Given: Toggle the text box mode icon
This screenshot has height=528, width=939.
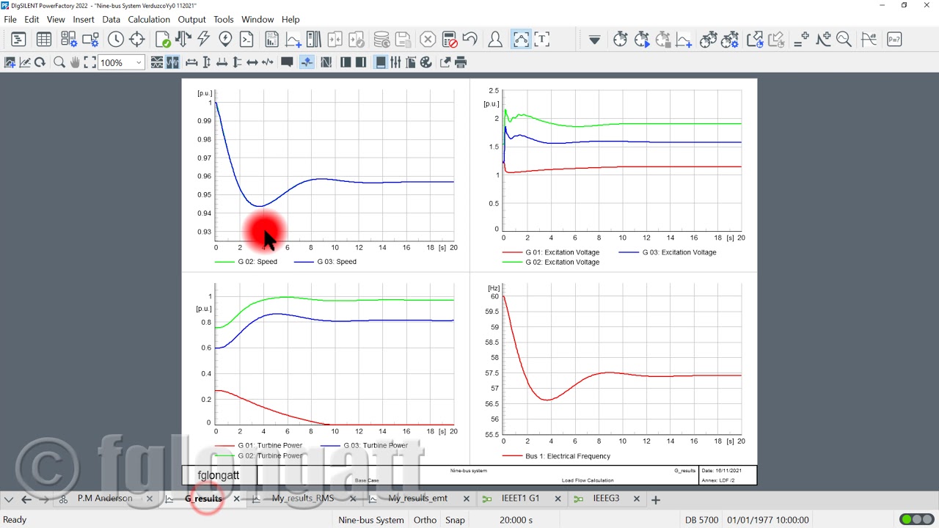Looking at the screenshot, I should coord(542,40).
